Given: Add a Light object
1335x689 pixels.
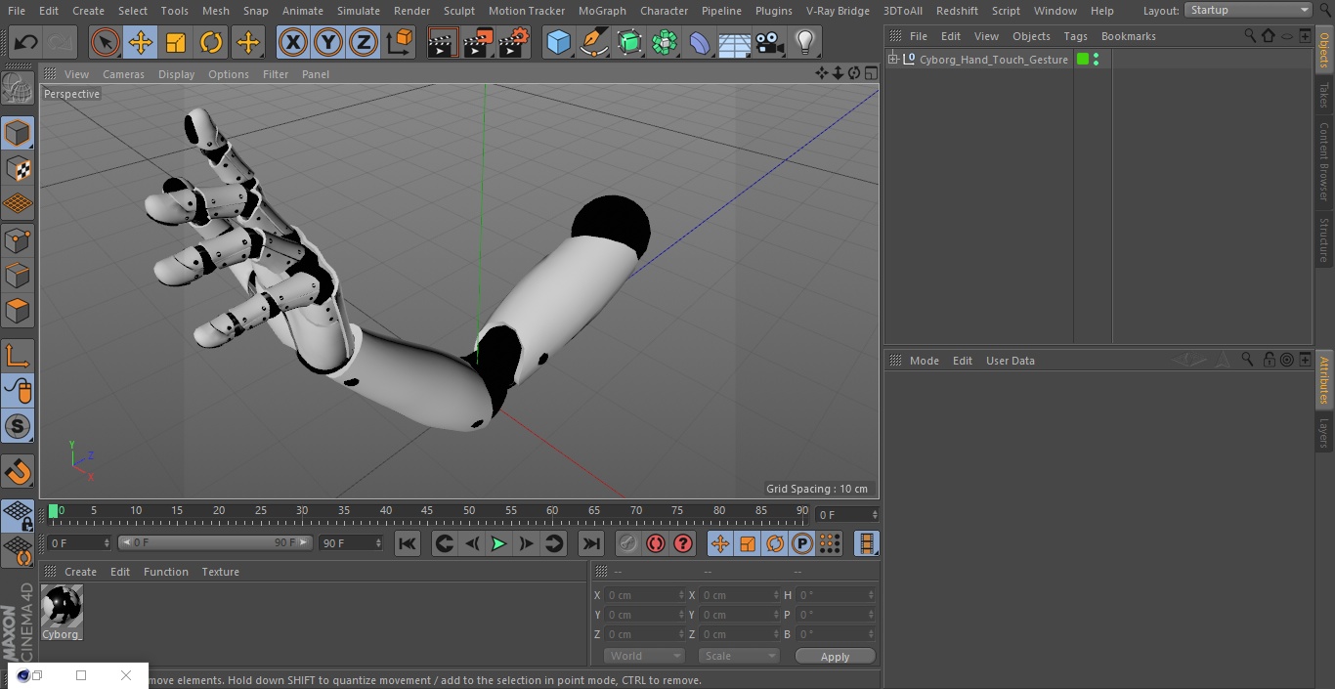Looking at the screenshot, I should tap(805, 43).
